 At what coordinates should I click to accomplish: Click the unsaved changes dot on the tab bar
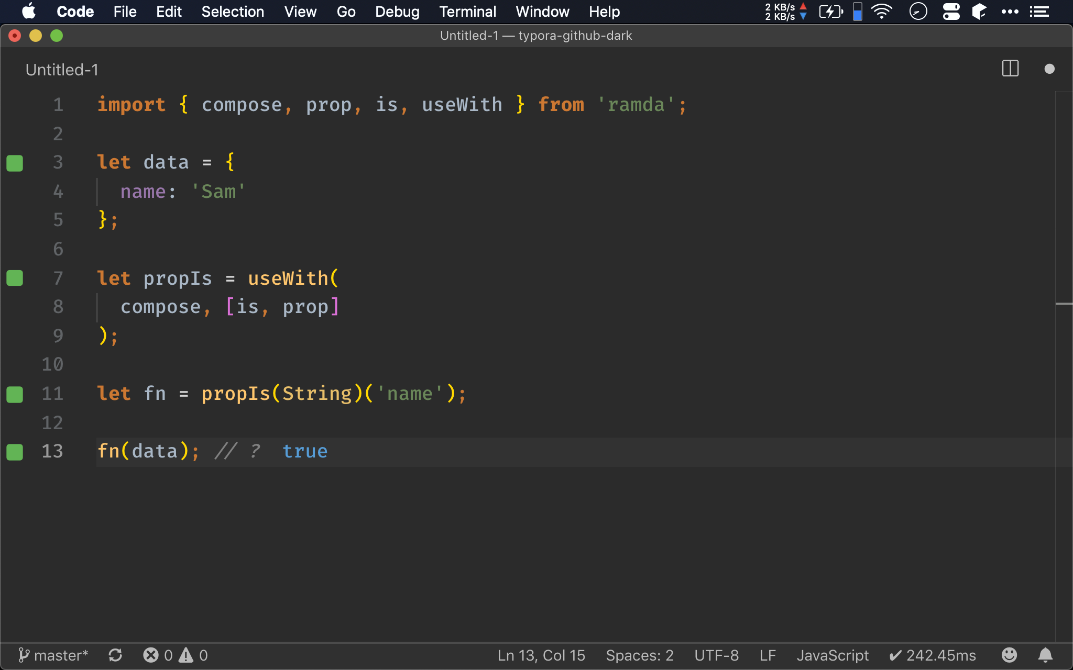point(1049,69)
